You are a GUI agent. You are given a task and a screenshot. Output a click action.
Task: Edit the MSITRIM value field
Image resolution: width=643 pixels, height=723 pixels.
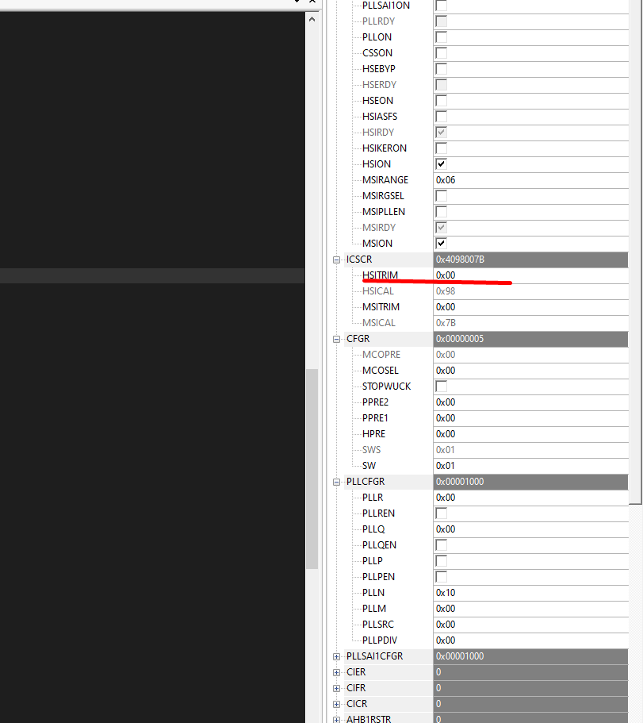tap(531, 307)
